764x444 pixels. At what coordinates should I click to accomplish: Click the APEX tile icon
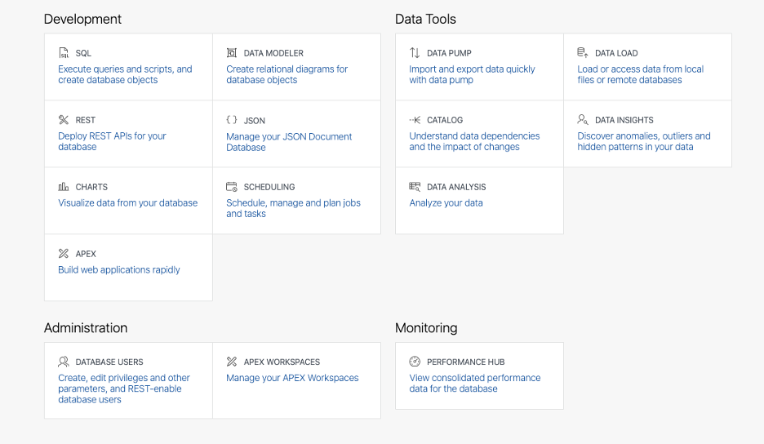pyautogui.click(x=64, y=254)
